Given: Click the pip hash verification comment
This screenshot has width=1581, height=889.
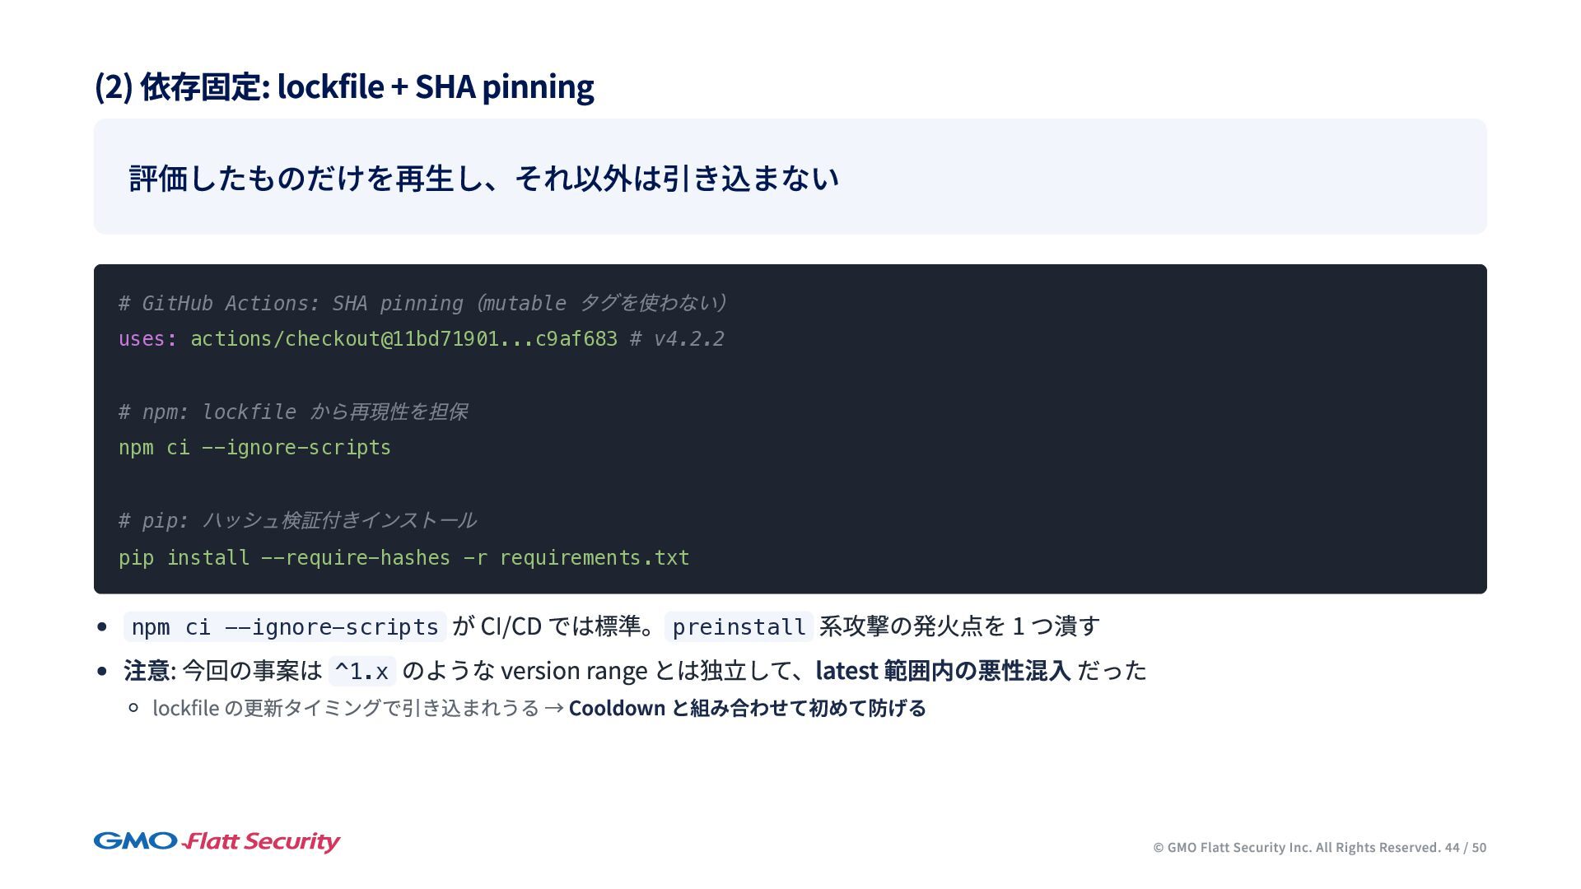Looking at the screenshot, I should point(296,521).
